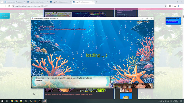Image resolution: width=184 pixels, height=103 pixels.
Task: Open the Chrome three-dot menu
Action: 182,6
